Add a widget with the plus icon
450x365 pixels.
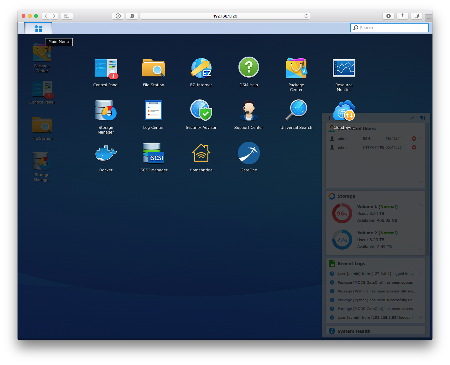tap(329, 118)
